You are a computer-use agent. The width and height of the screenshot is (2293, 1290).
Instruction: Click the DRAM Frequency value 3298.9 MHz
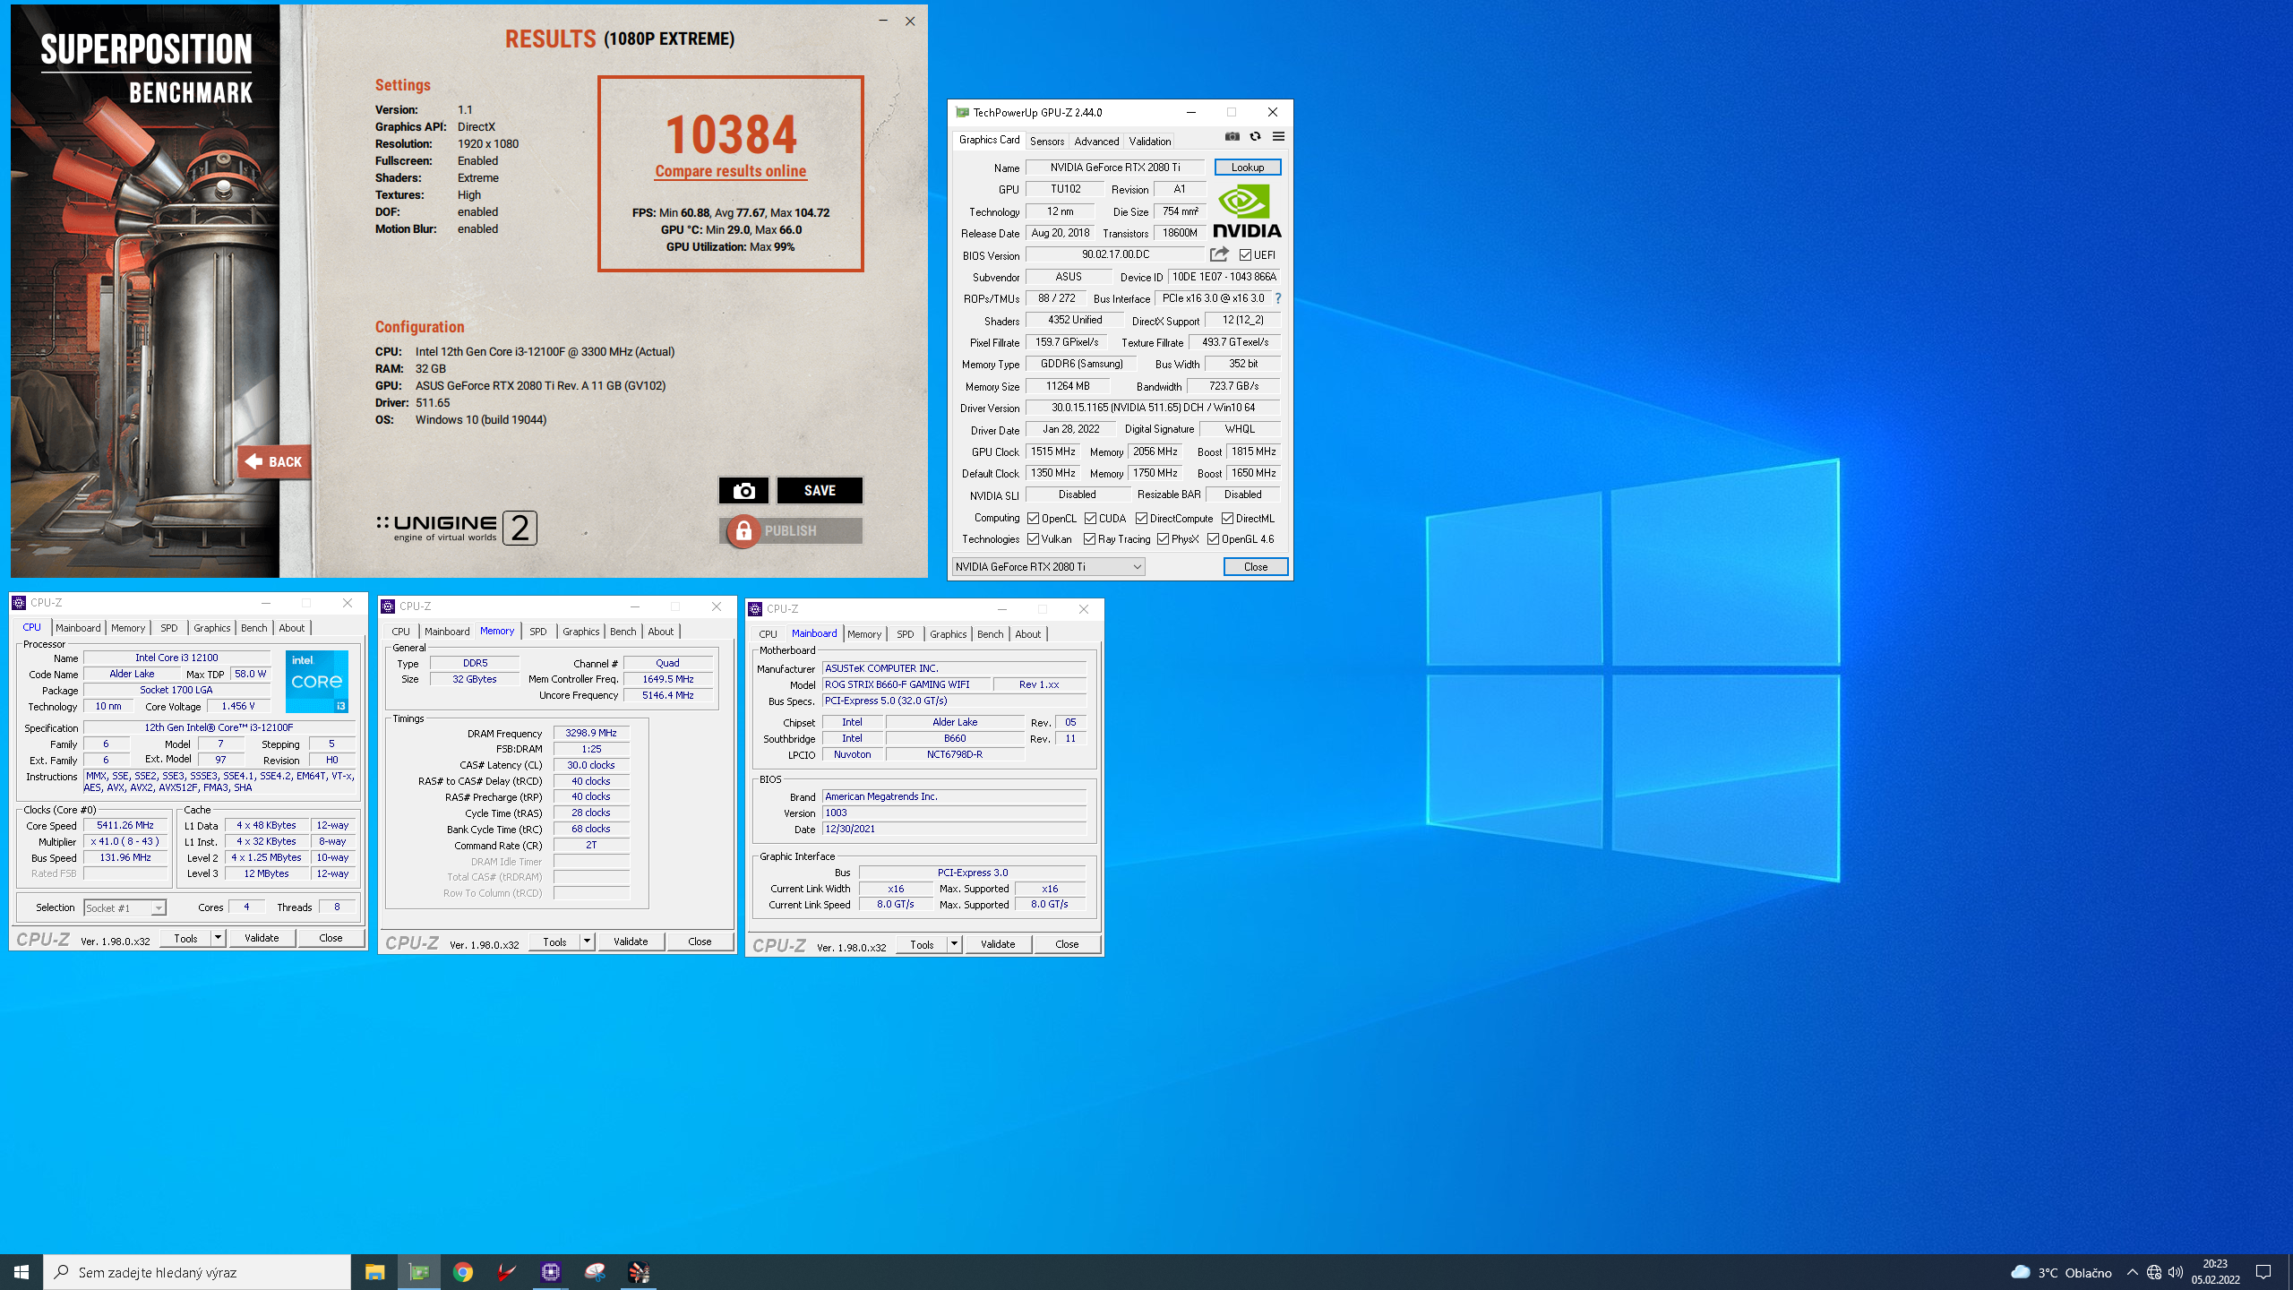[x=590, y=733]
